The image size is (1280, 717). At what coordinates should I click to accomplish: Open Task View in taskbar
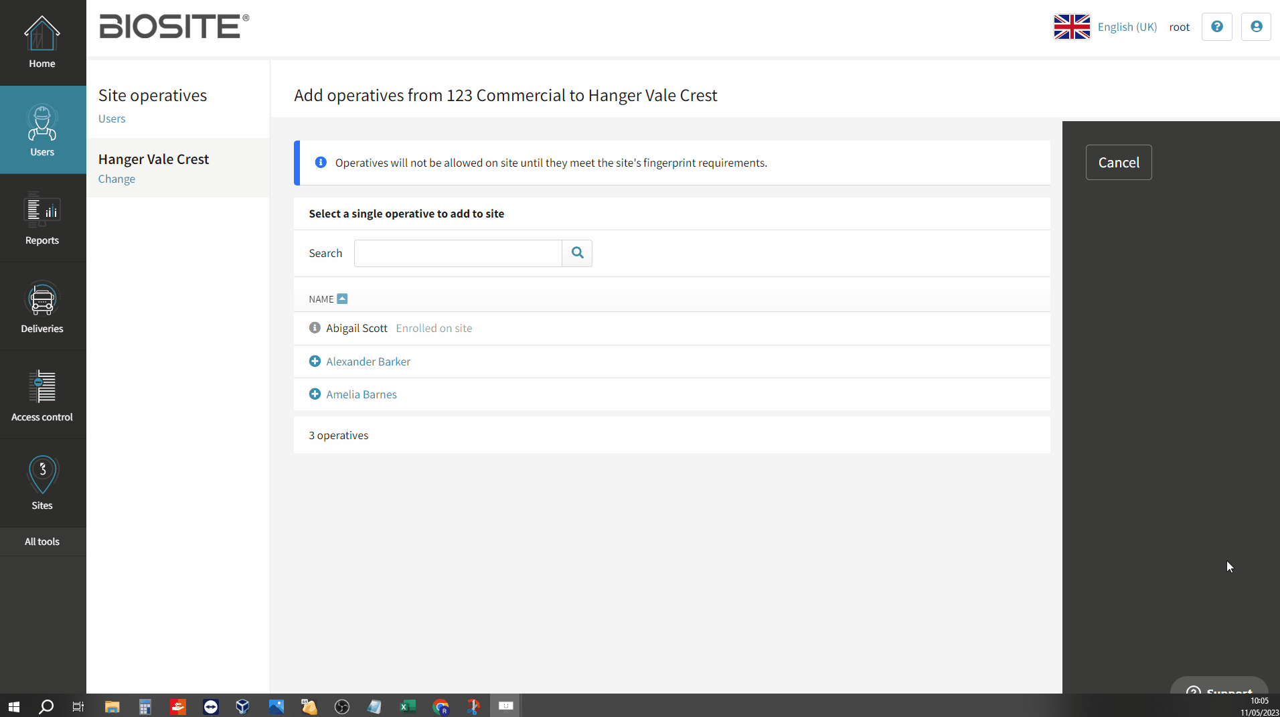(x=78, y=706)
